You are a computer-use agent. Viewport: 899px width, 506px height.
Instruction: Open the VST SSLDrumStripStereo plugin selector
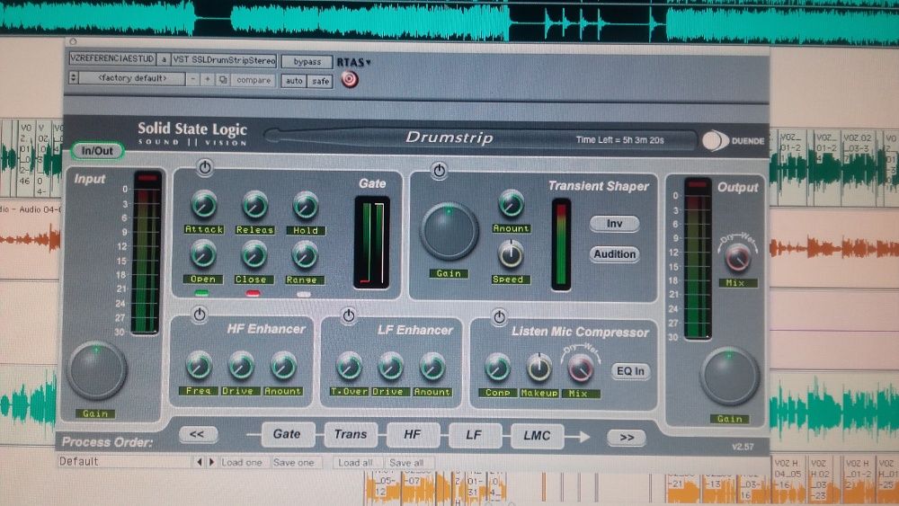point(224,59)
